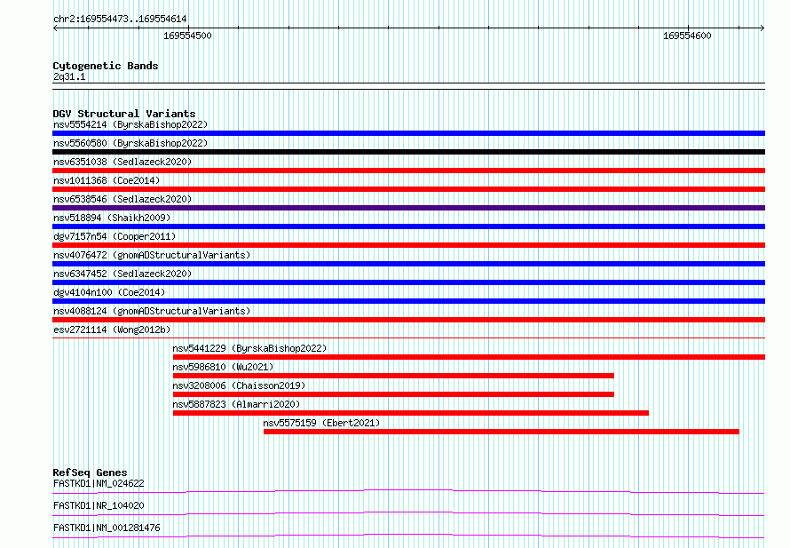
Task: Open variant nsv1011368 (Coe2014)
Action: tap(107, 180)
